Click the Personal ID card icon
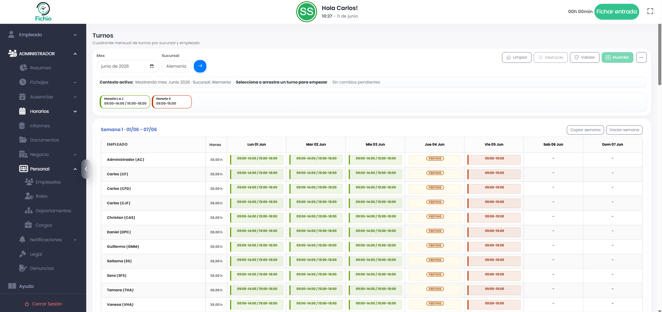This screenshot has width=662, height=312. (x=23, y=169)
